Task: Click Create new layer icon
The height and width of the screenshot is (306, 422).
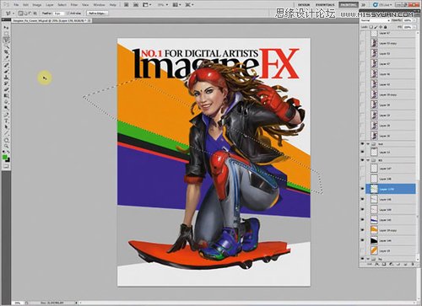Action: click(405, 264)
